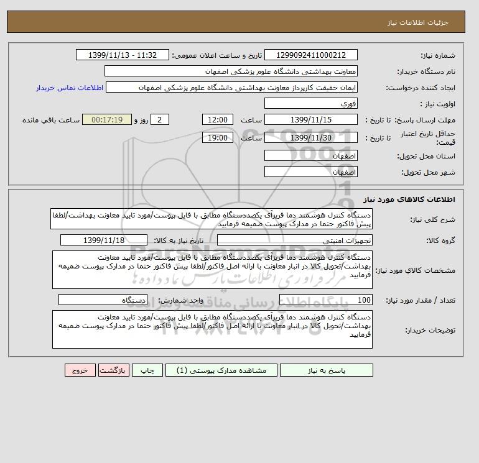Click the واحد شمارش field دستگاه
Screen dimensions: 479x463
(x=103, y=300)
